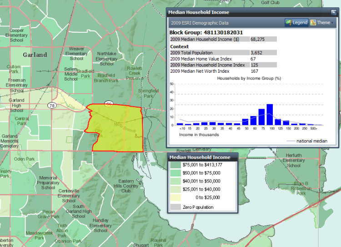Click the 75 income bar in the chart
The image size is (341, 247).
[x=261, y=117]
